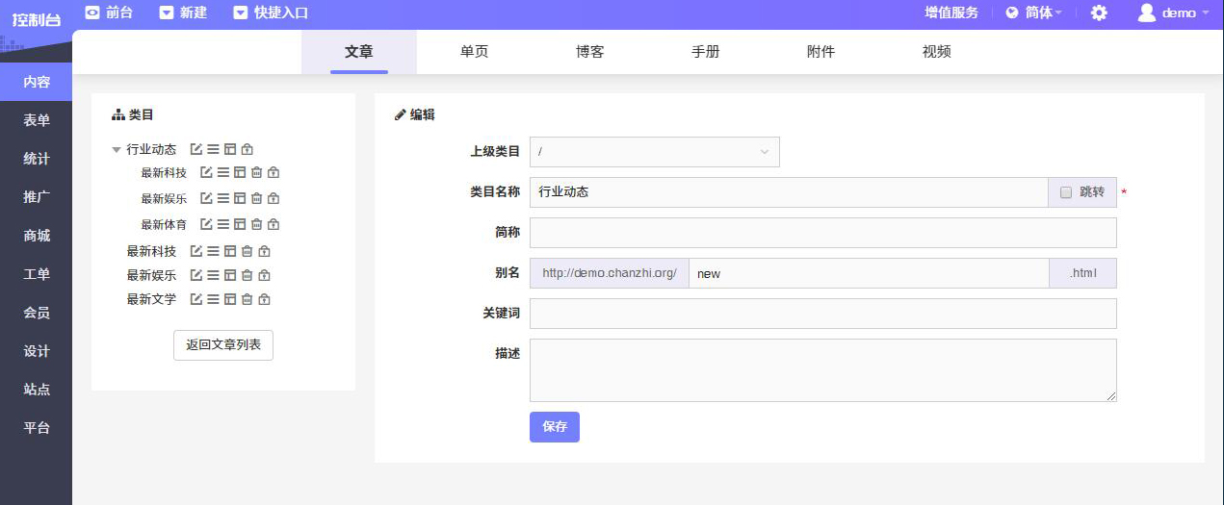Focus the 关键词 input field

tap(823, 314)
